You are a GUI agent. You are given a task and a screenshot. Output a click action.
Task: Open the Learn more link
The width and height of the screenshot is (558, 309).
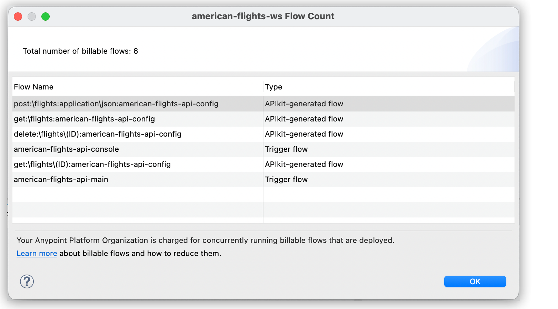tap(37, 253)
